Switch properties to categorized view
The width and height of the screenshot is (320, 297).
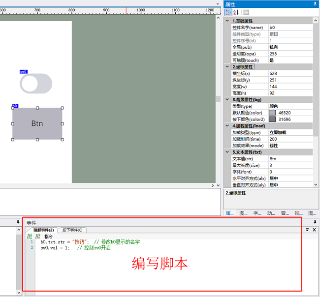point(228,12)
